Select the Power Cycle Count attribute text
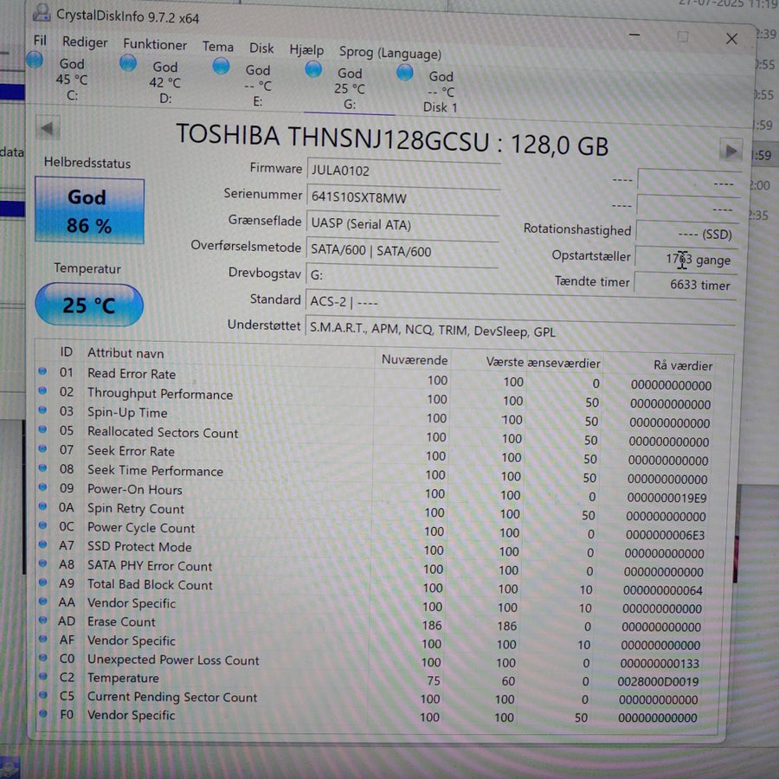 point(141,528)
